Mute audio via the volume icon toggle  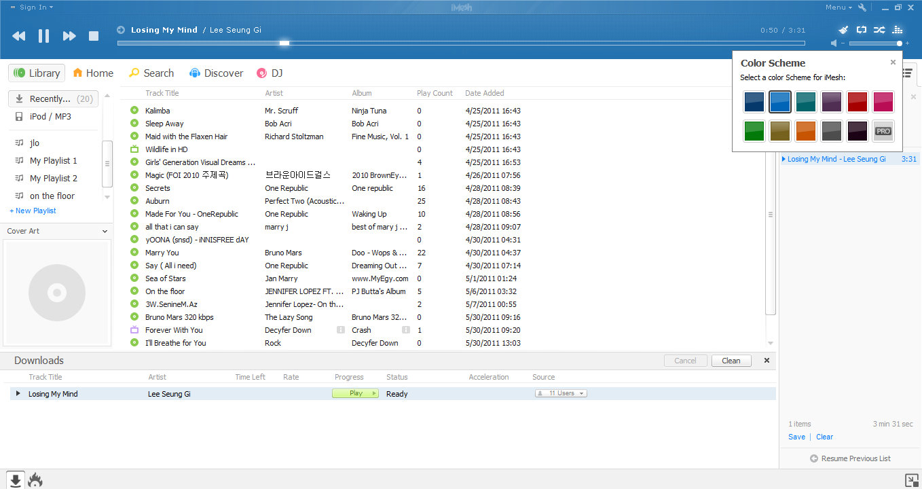[833, 44]
